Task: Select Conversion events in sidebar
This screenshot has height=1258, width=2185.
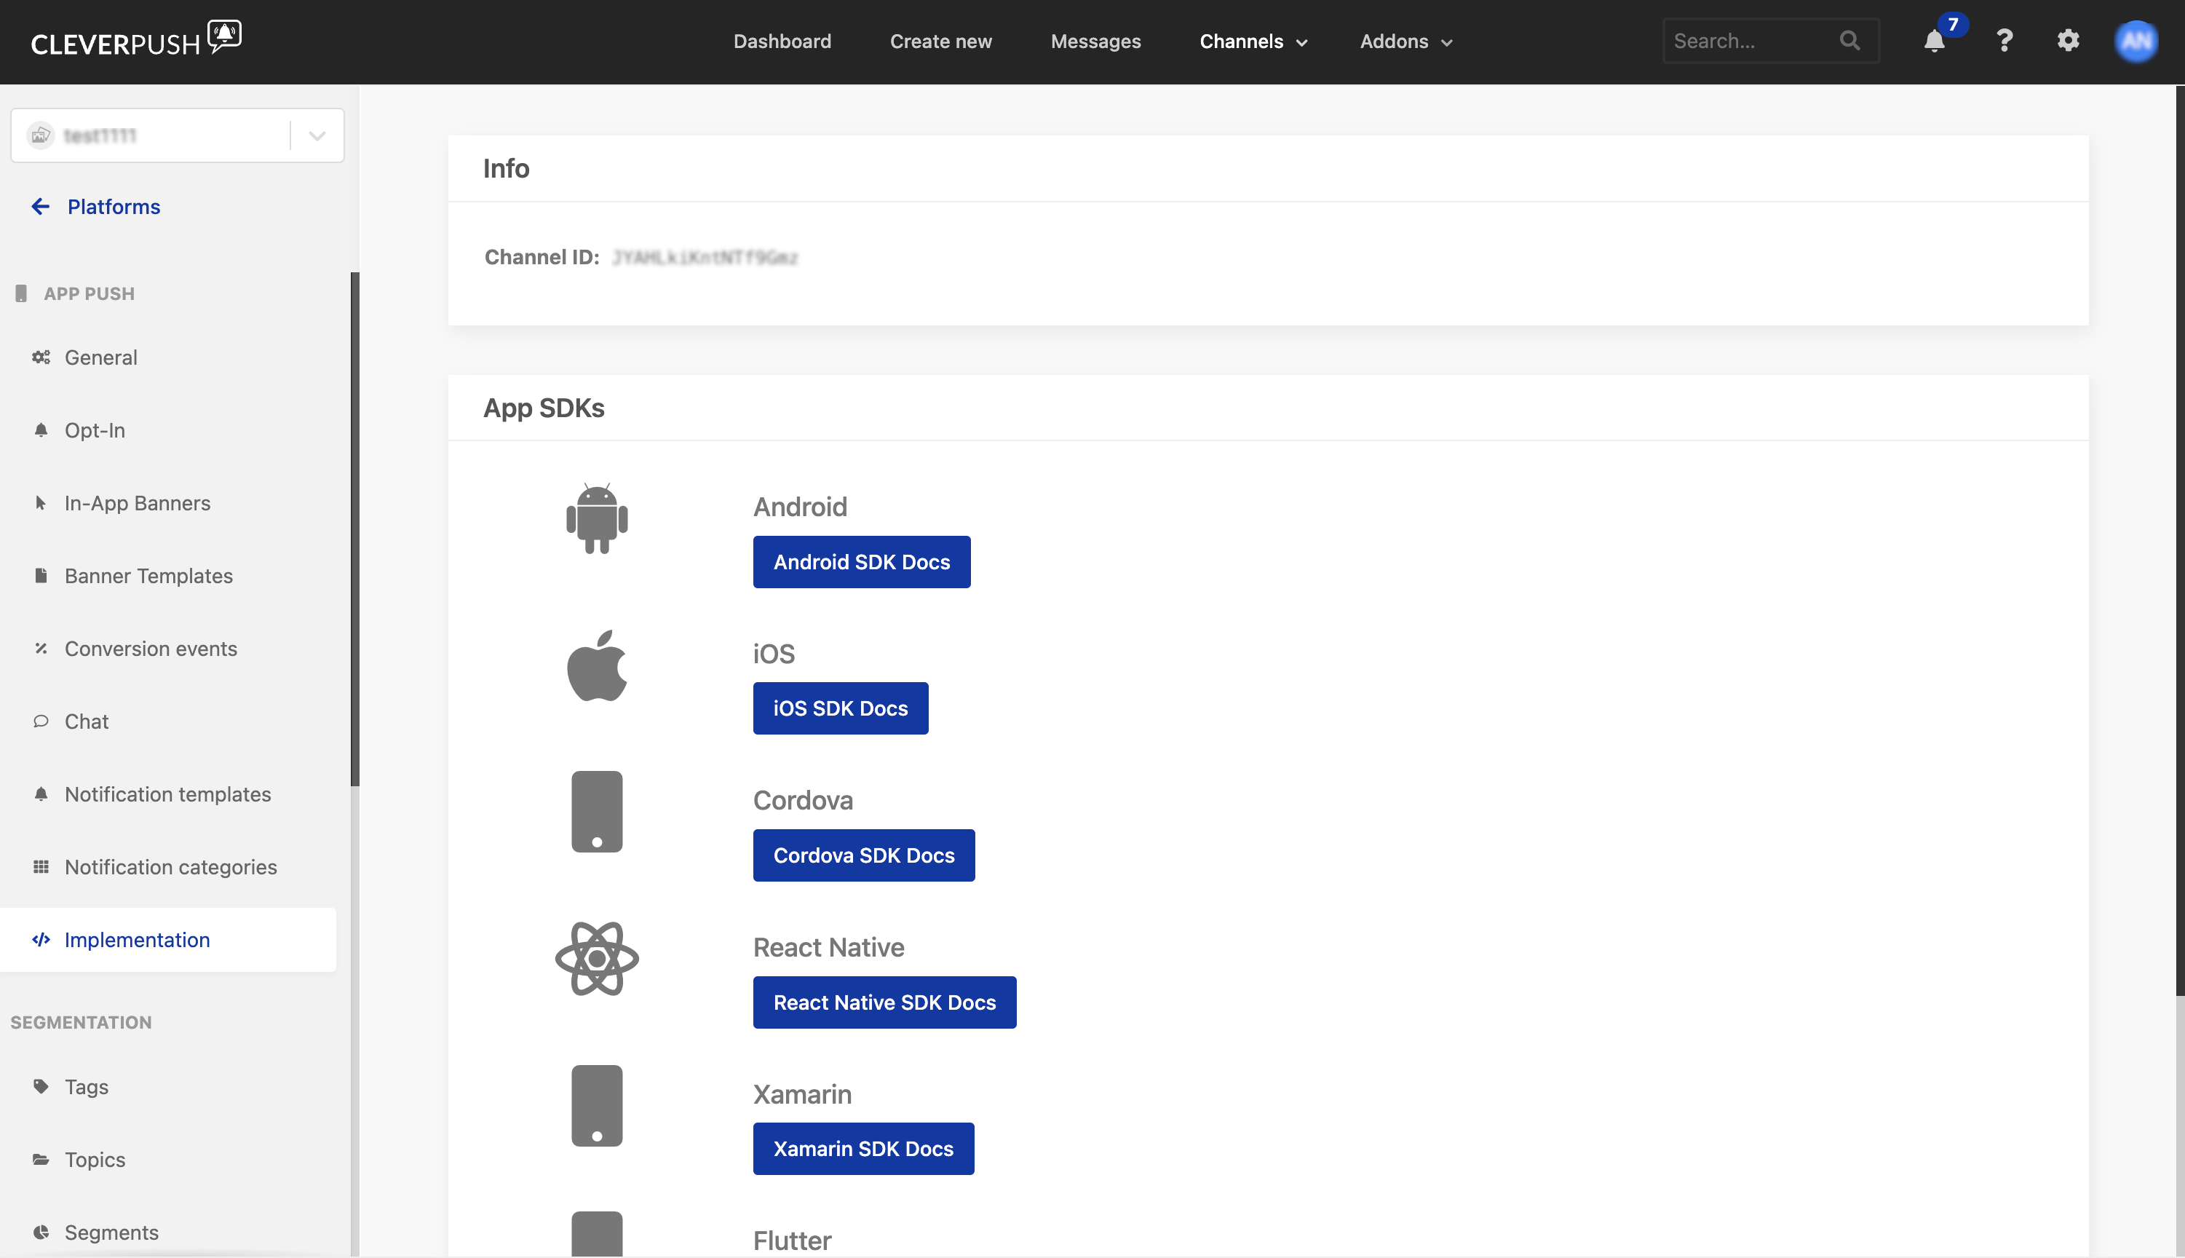Action: (x=168, y=649)
